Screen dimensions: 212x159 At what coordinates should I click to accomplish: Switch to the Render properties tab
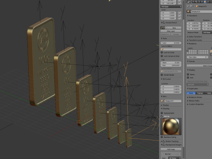point(194,2)
